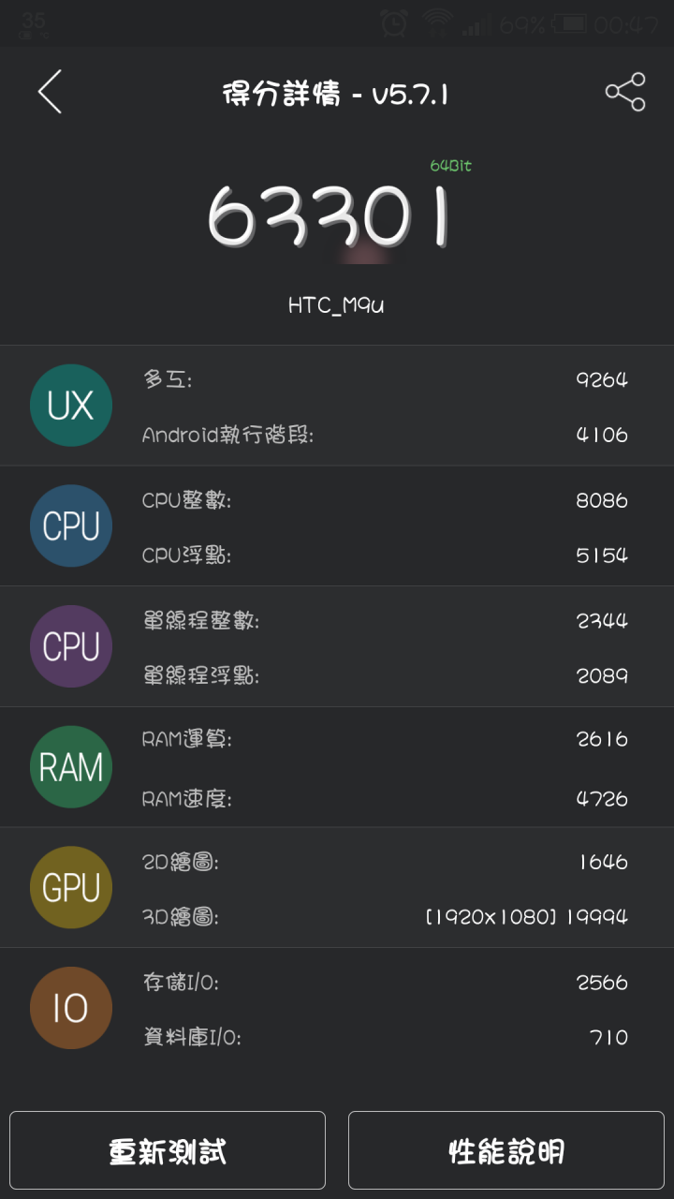The width and height of the screenshot is (674, 1199).
Task: Tap the 資料庫I/O label
Action: tap(192, 1037)
